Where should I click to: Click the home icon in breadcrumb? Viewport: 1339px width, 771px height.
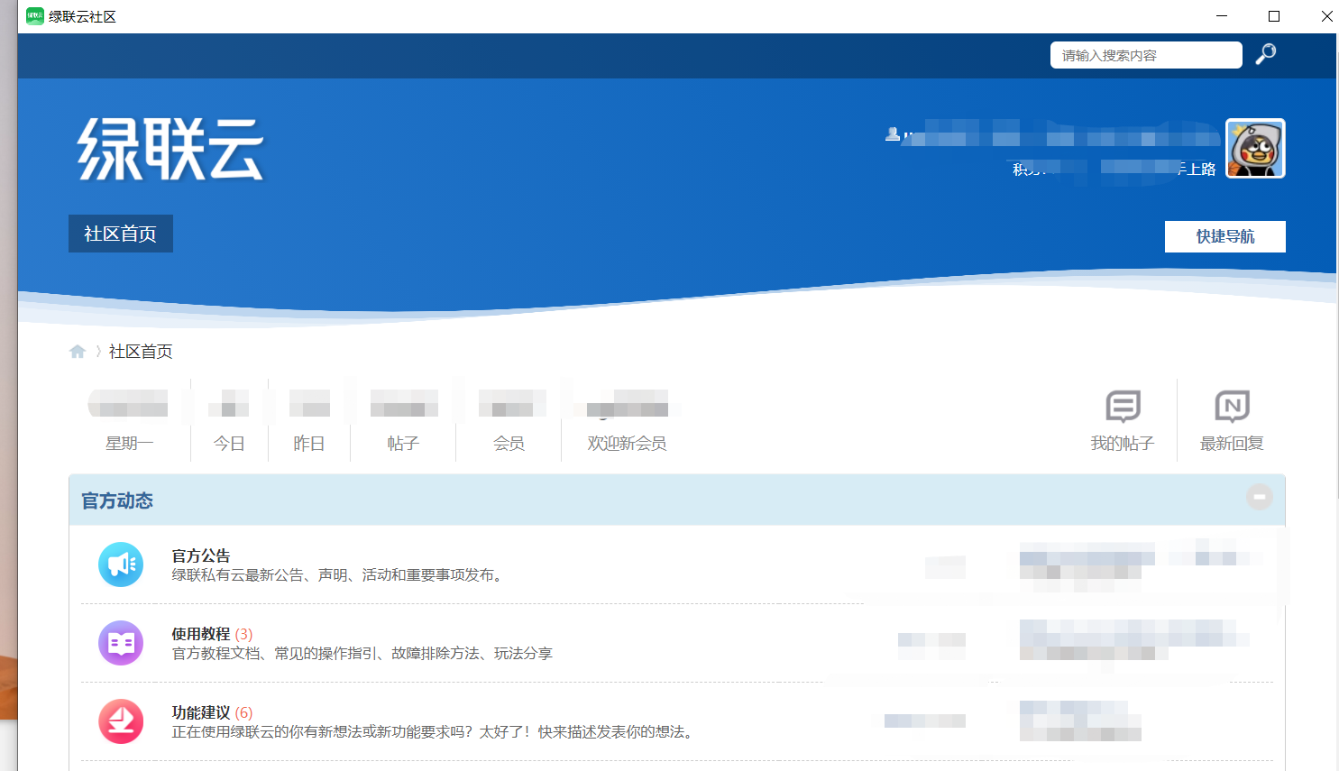(x=78, y=352)
